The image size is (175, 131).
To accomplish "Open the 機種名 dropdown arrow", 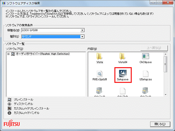I will [82, 30].
